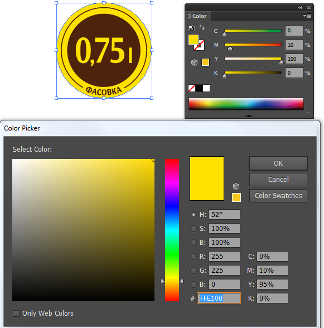Screen dimensions: 324x328
Task: Click the out-of-web-color cube in Color panel
Action: [x=194, y=62]
